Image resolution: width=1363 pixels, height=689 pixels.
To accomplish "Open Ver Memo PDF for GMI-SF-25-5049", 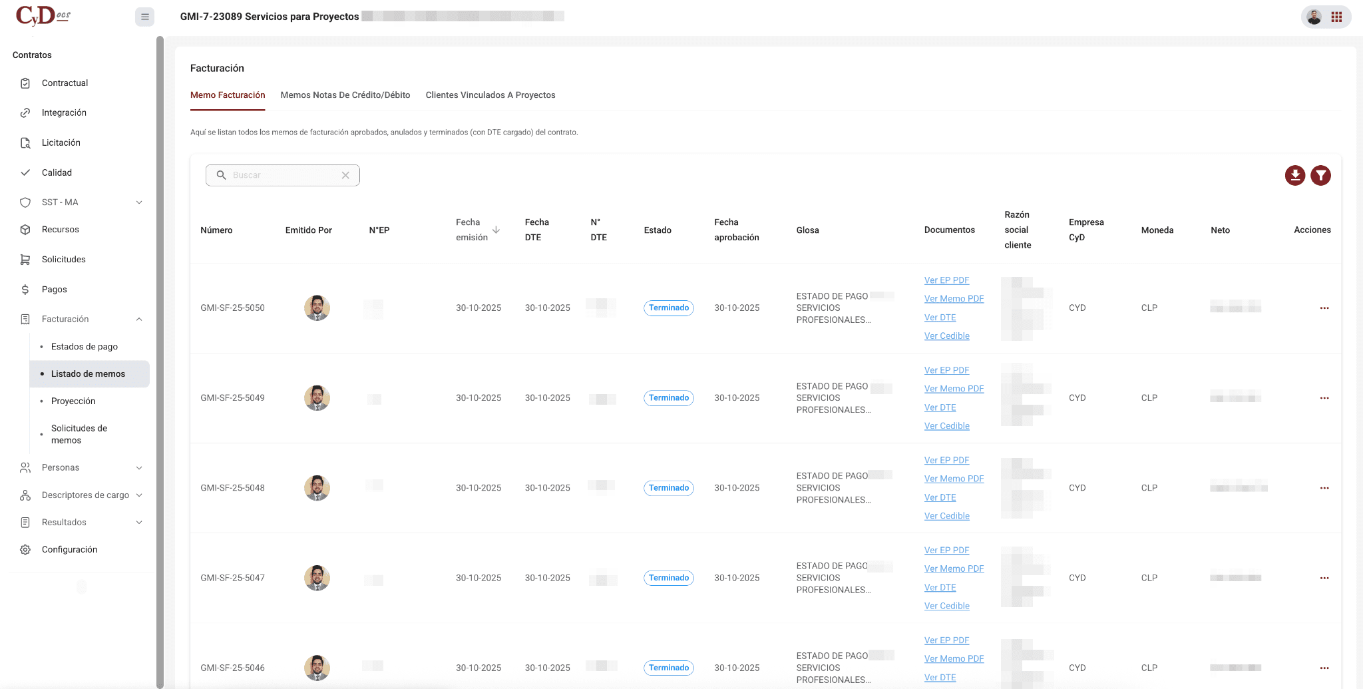I will 954,389.
